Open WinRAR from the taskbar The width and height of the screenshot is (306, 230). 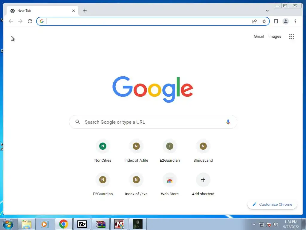(101, 224)
